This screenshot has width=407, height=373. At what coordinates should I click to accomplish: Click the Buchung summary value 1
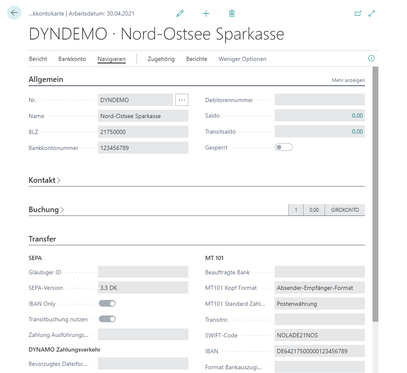click(x=296, y=210)
